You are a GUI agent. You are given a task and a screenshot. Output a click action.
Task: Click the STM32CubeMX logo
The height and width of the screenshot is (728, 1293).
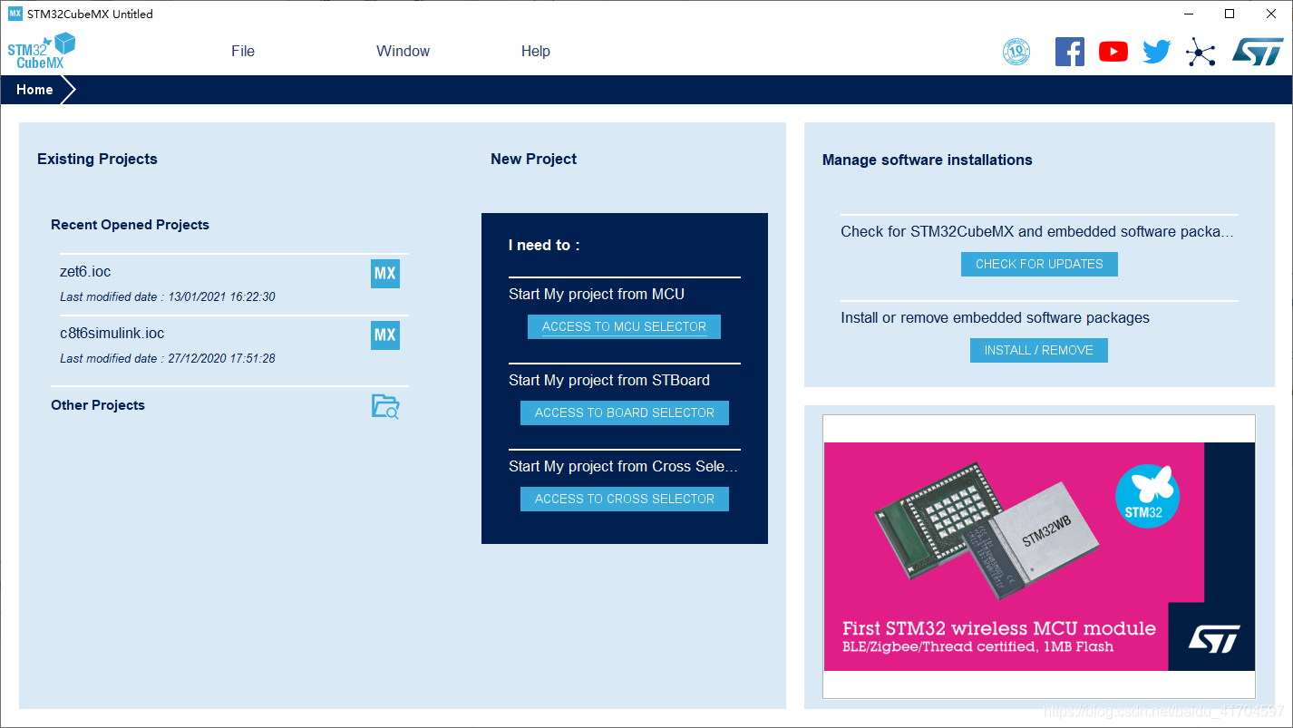(x=42, y=51)
